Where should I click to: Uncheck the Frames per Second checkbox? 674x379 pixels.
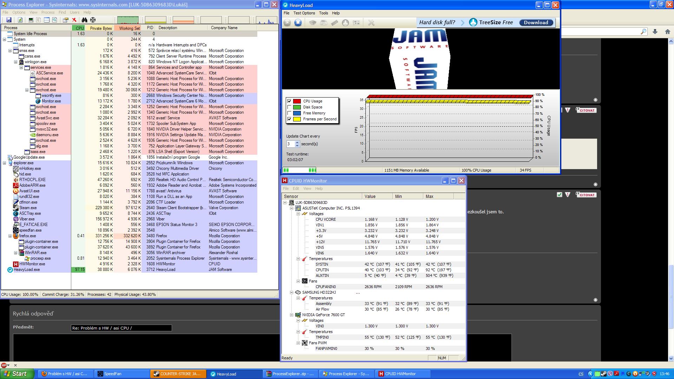[x=289, y=119]
